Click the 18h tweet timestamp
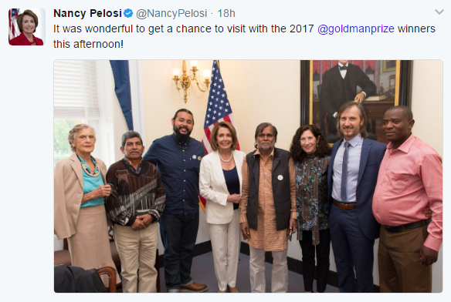451x302 pixels. coord(226,13)
